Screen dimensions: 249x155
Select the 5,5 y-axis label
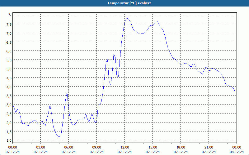click(x=9, y=60)
